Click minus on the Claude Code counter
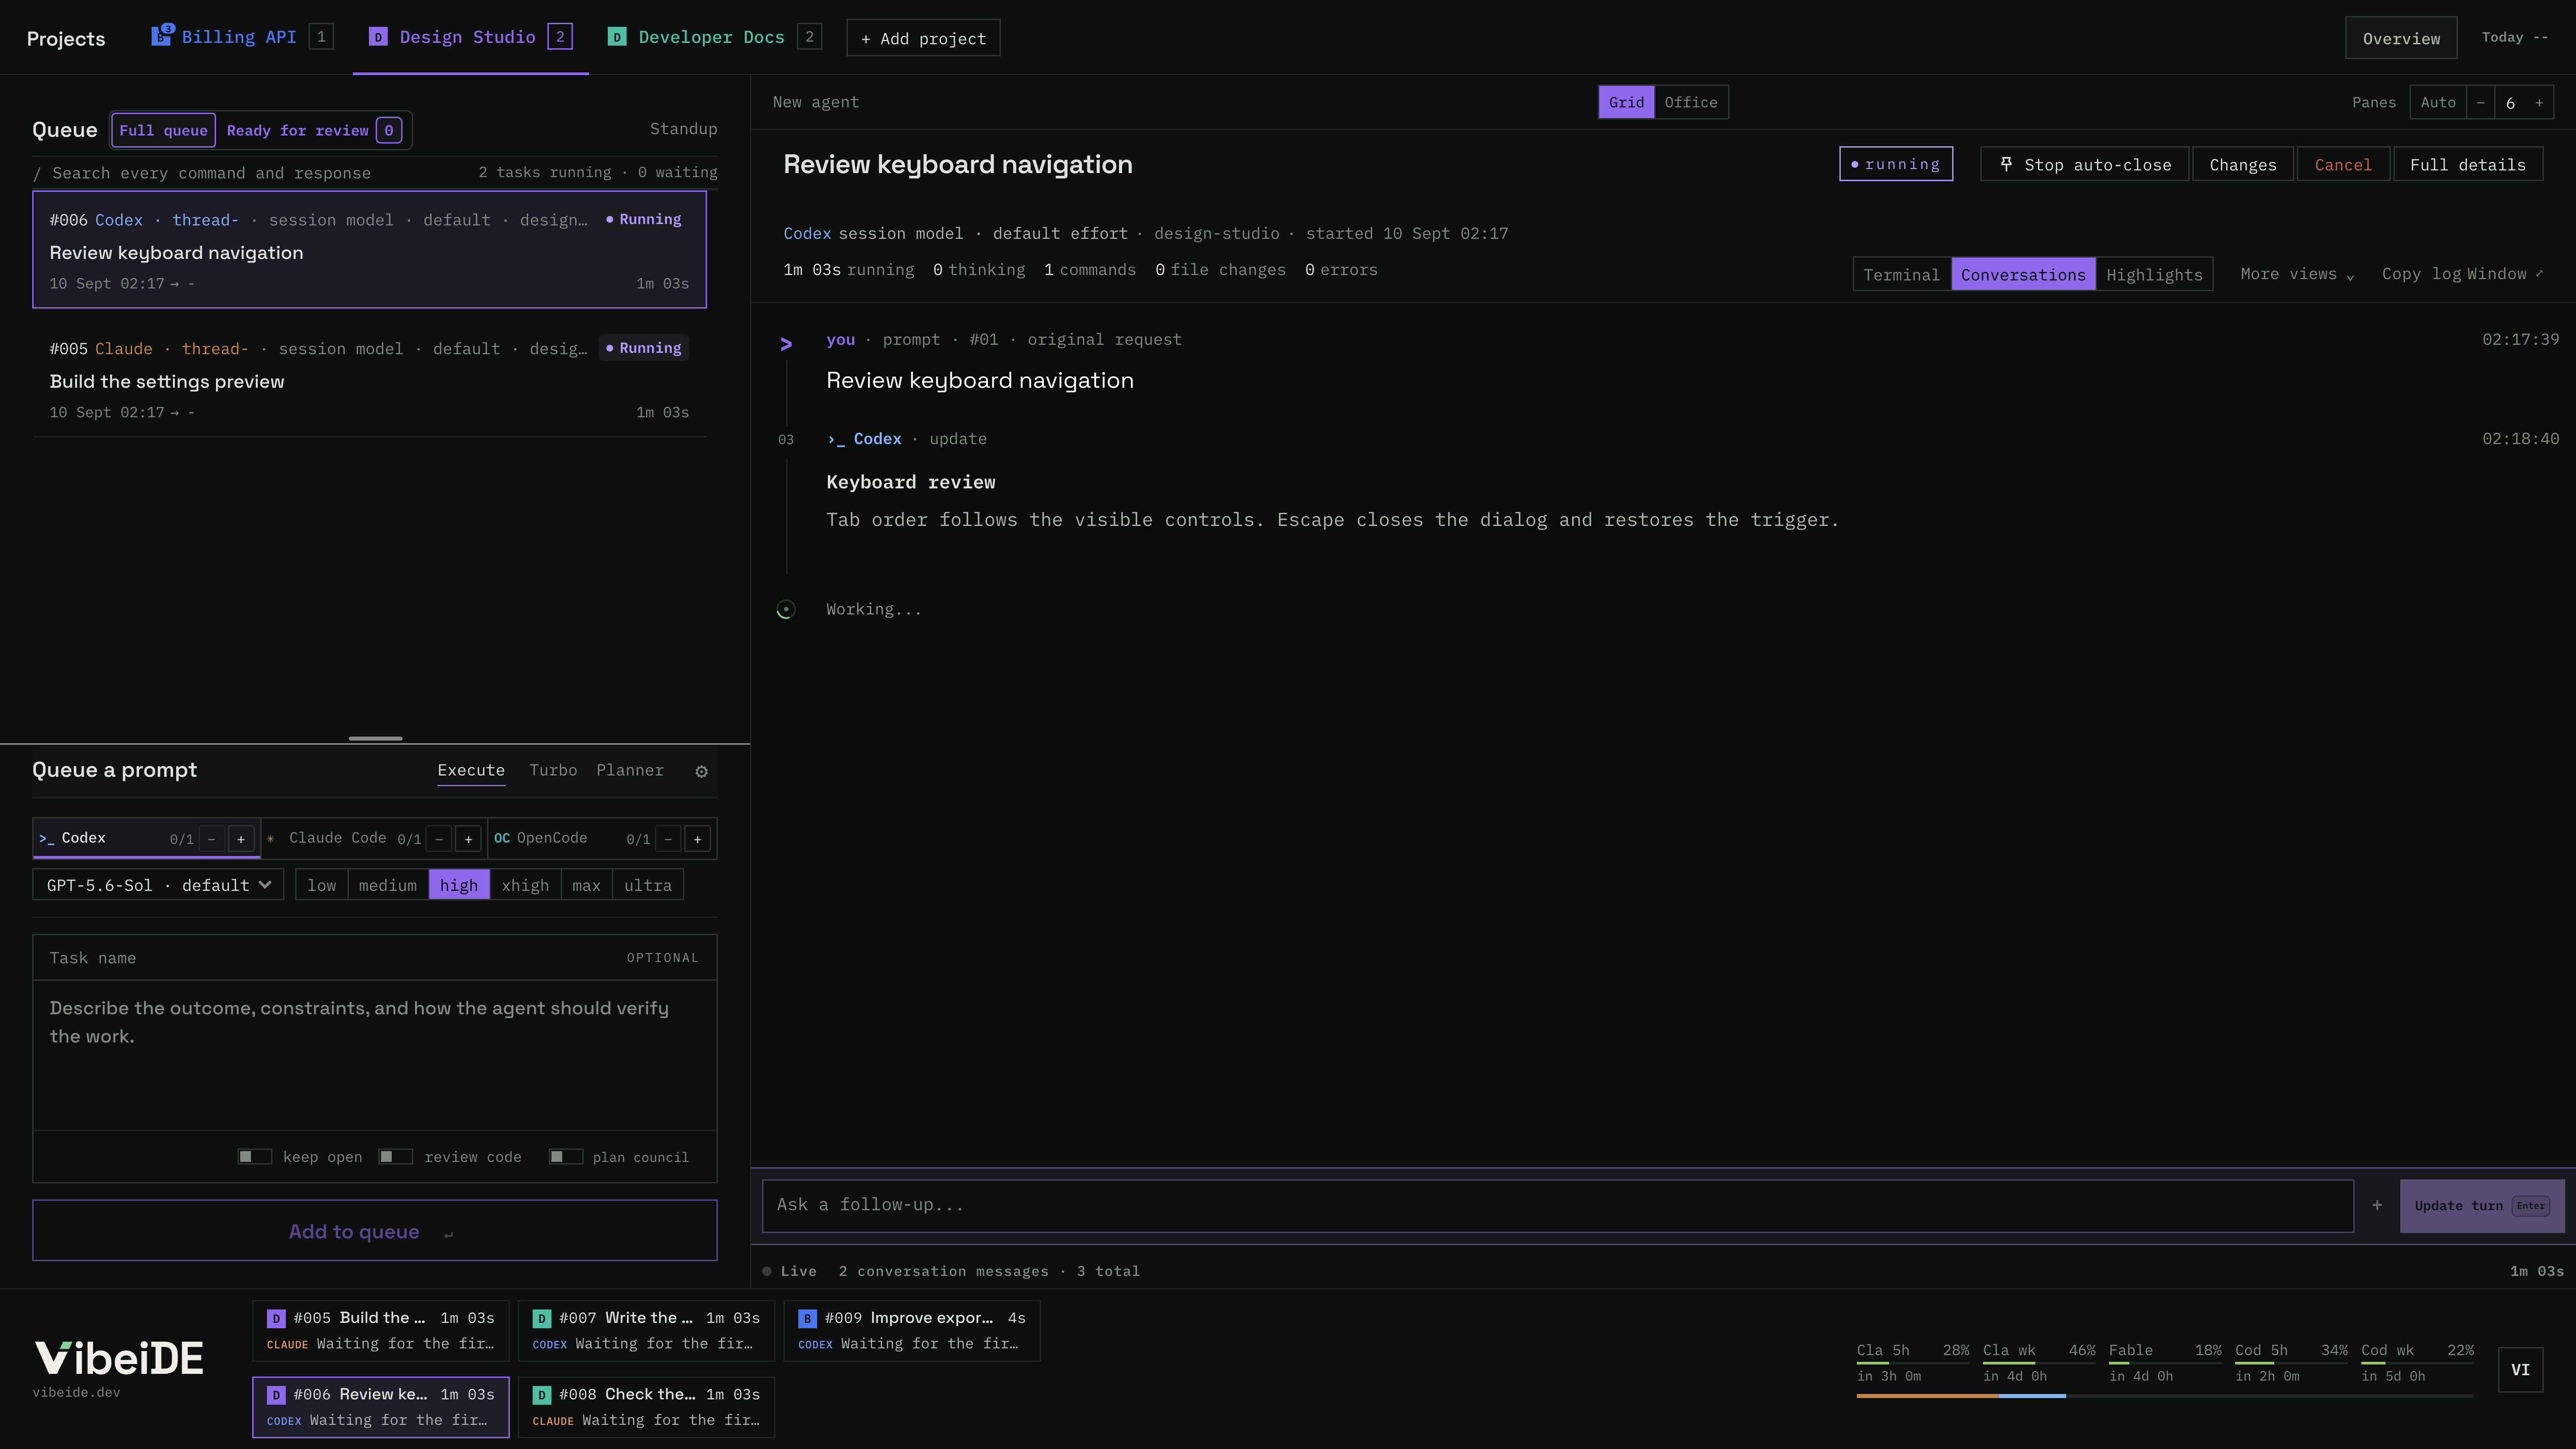 click(439, 839)
